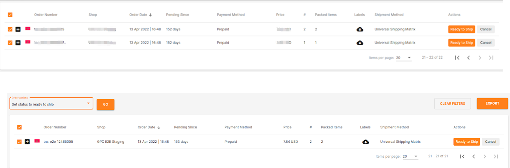Click Order Number column header in bottom table
This screenshot has height=168, width=510.
[x=55, y=127]
